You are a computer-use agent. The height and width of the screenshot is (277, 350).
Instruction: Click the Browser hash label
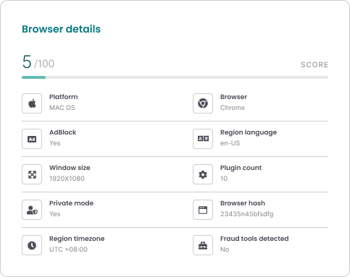coord(243,203)
